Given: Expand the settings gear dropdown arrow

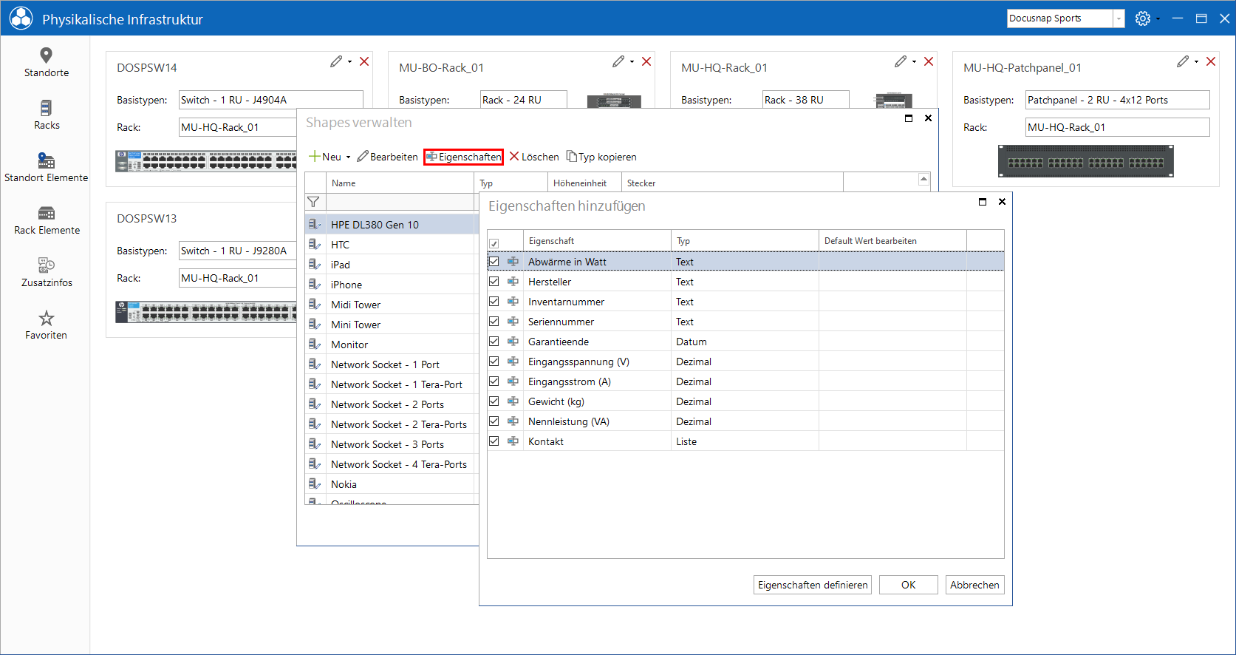Looking at the screenshot, I should coord(1158,19).
